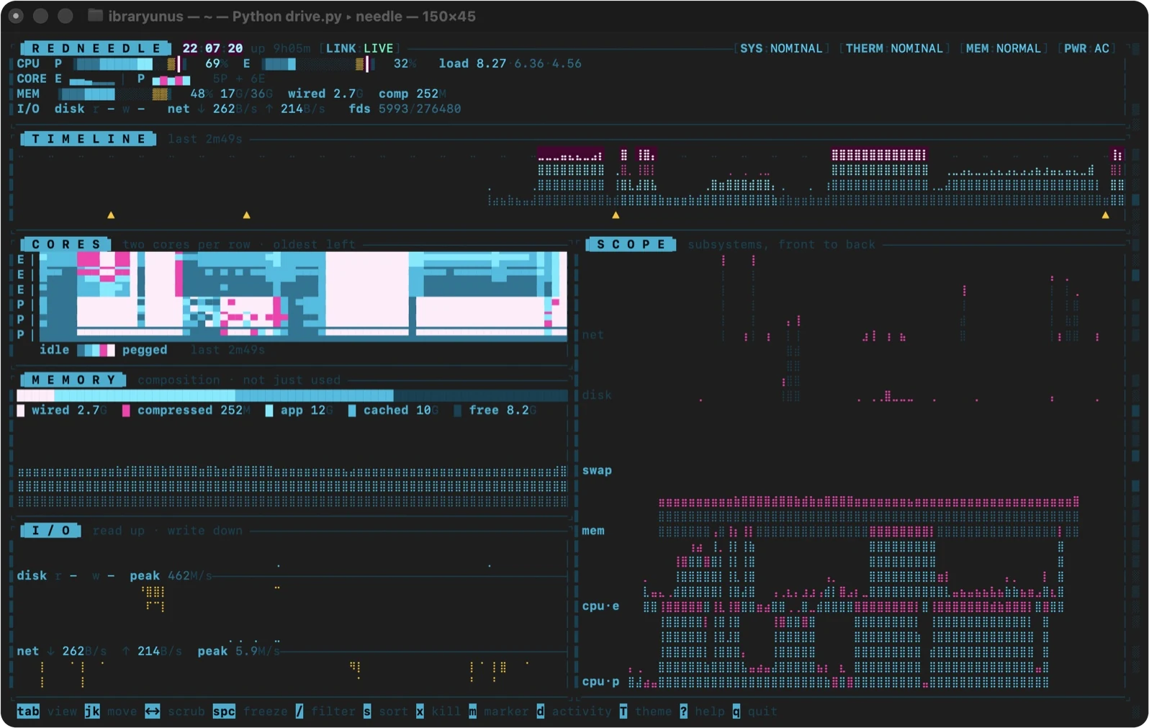Click 'last 2m49s' label in TIMELINE header

tap(205, 139)
